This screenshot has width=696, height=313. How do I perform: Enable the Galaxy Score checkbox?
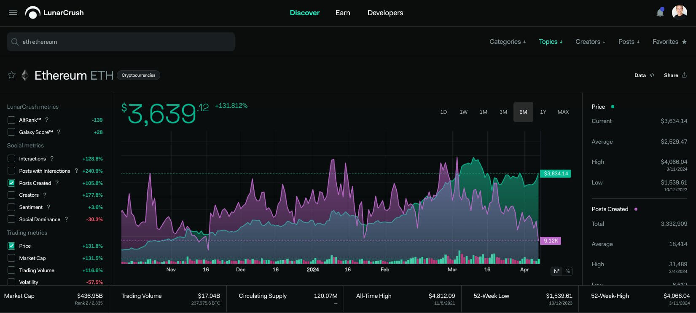11,132
